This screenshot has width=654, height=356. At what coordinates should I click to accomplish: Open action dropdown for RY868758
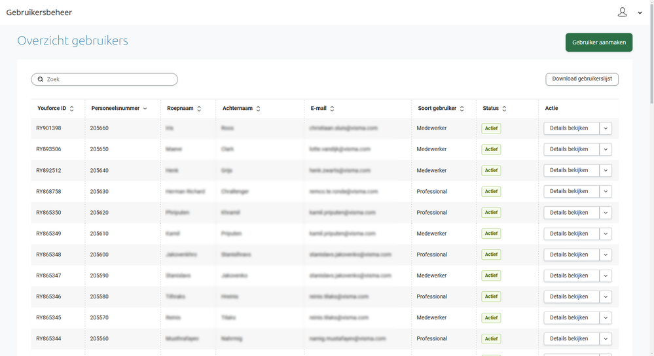(x=606, y=192)
